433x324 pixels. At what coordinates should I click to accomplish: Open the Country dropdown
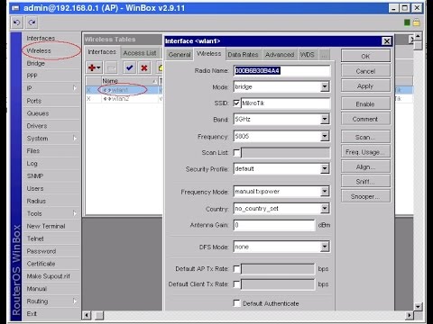(x=325, y=208)
